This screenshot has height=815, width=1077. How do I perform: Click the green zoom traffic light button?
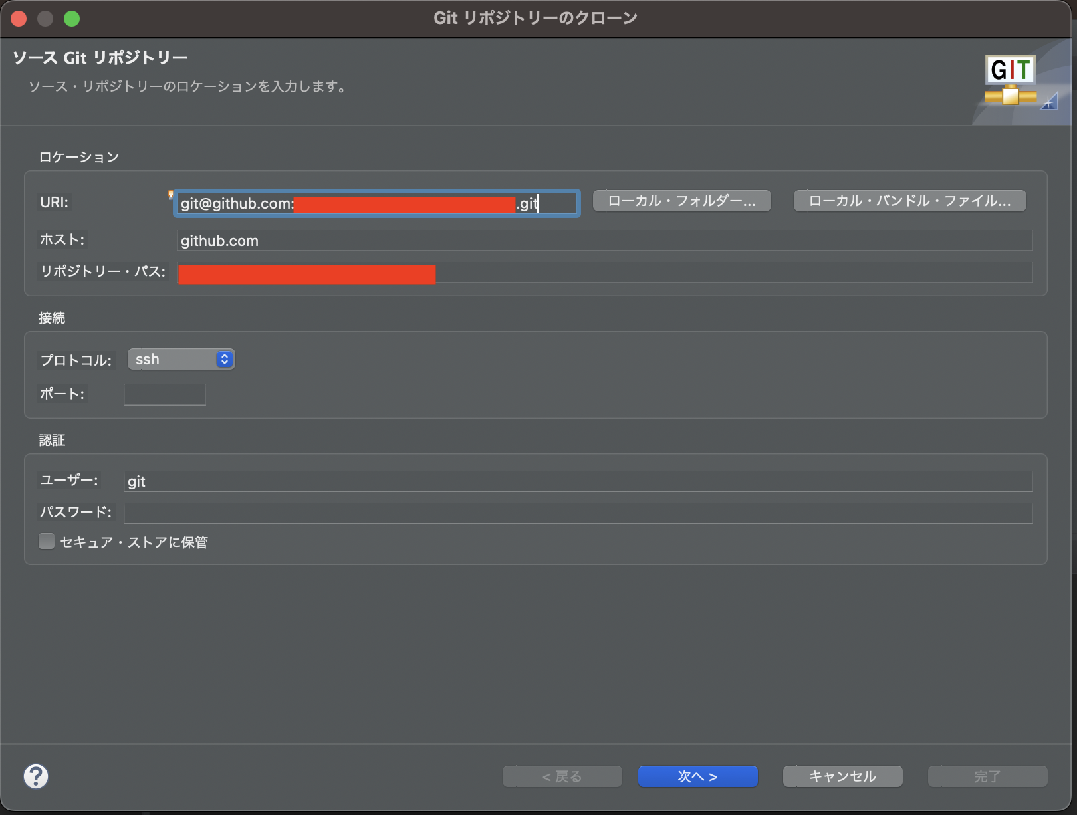click(72, 18)
